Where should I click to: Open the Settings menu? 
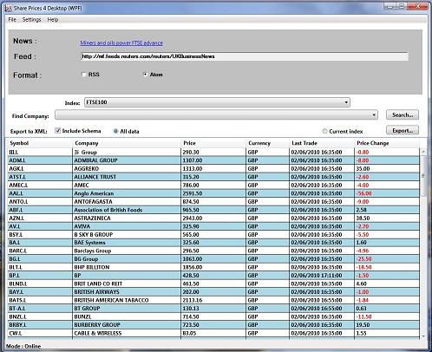(x=31, y=20)
